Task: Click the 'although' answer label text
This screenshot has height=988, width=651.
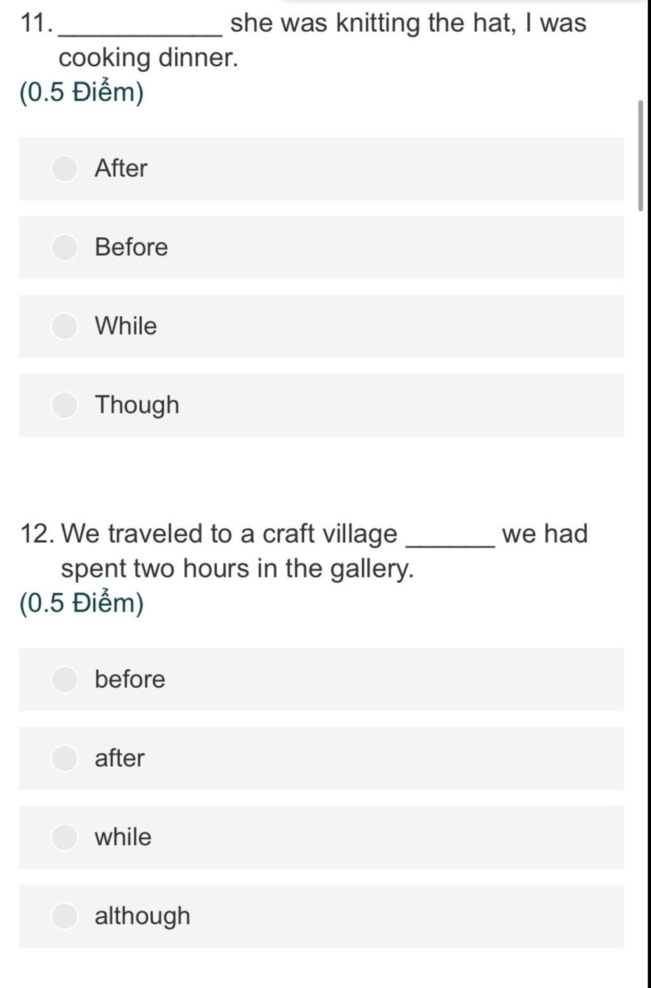Action: point(142,916)
